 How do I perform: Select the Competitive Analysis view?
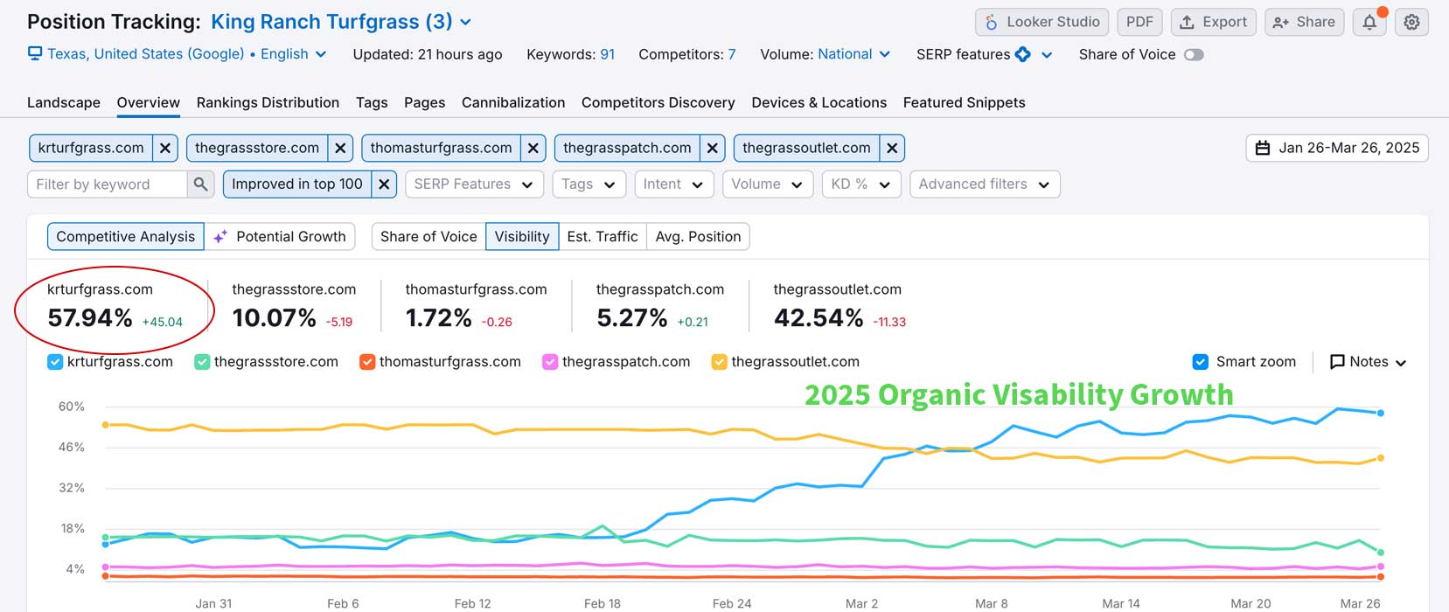coord(126,236)
